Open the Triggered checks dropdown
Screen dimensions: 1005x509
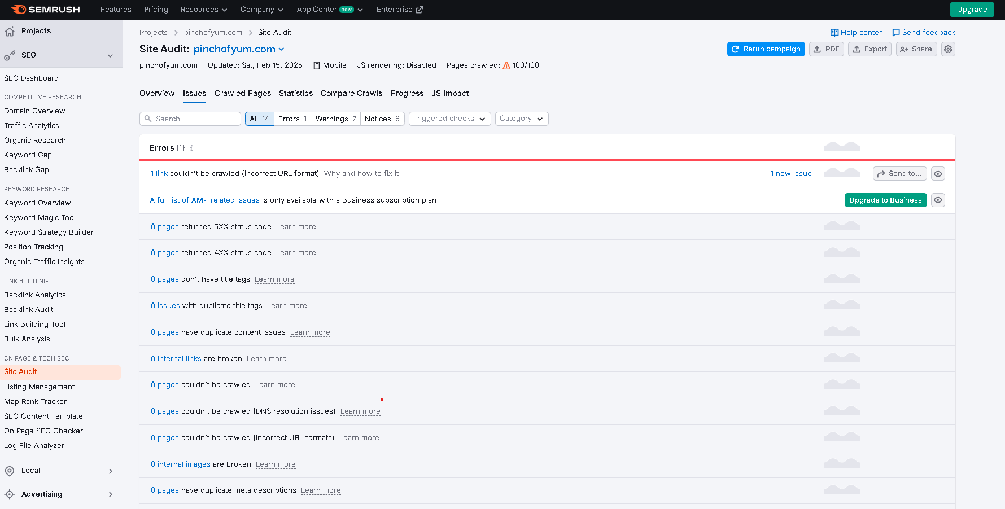tap(449, 119)
